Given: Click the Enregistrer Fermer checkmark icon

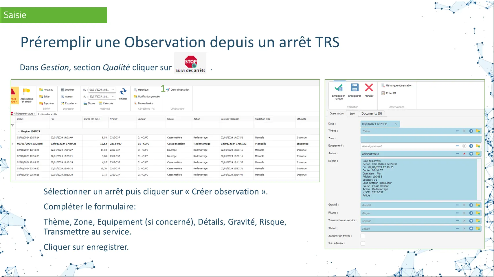Looking at the screenshot, I should tap(338, 88).
